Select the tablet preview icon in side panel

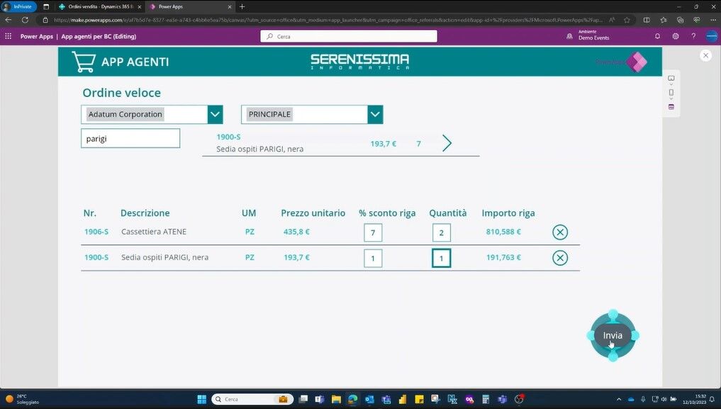[x=671, y=77]
